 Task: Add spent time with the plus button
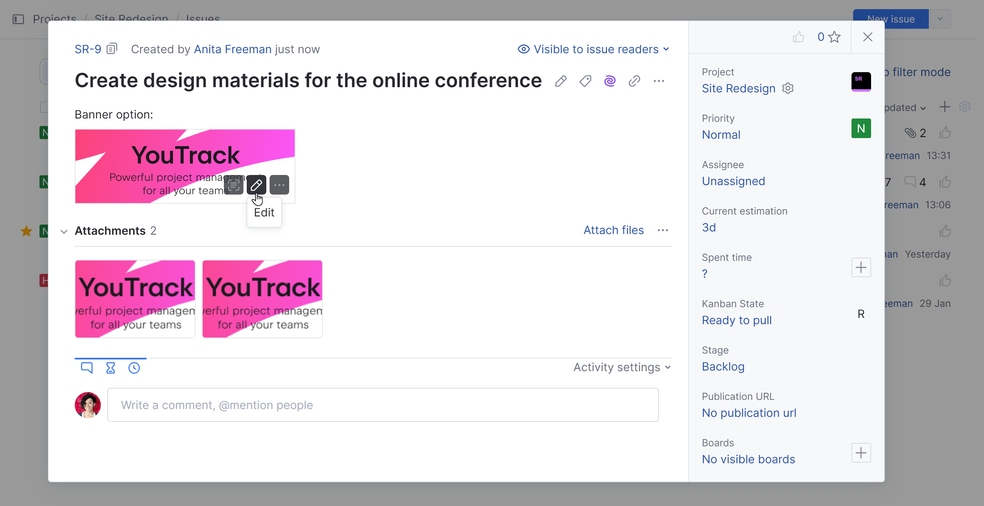tap(861, 267)
